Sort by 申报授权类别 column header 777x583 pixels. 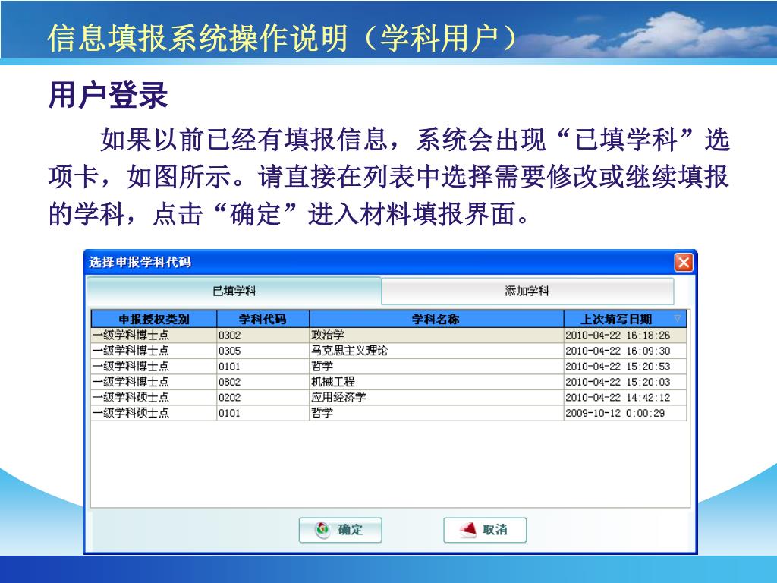pyautogui.click(x=154, y=319)
